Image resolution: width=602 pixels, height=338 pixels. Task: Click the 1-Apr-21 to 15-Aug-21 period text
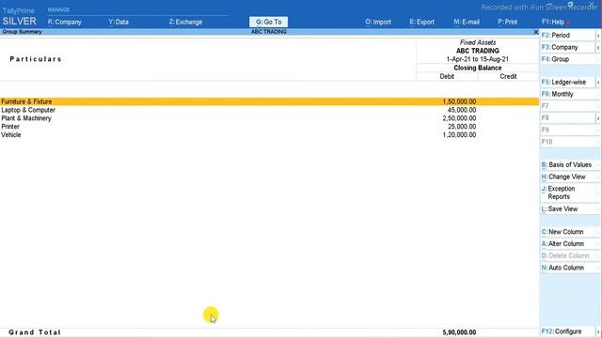(x=477, y=59)
